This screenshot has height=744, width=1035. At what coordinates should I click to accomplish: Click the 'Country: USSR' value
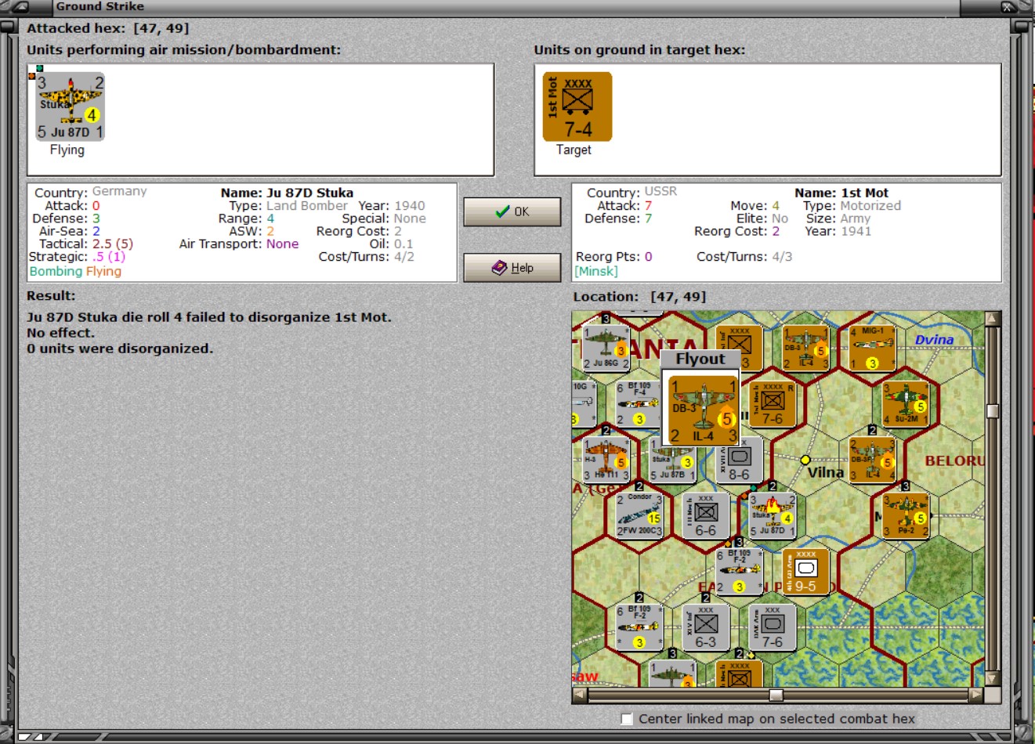(x=660, y=191)
